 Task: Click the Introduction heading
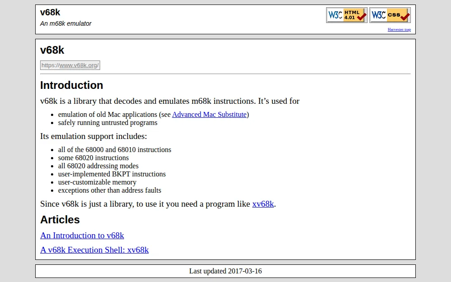tap(72, 85)
